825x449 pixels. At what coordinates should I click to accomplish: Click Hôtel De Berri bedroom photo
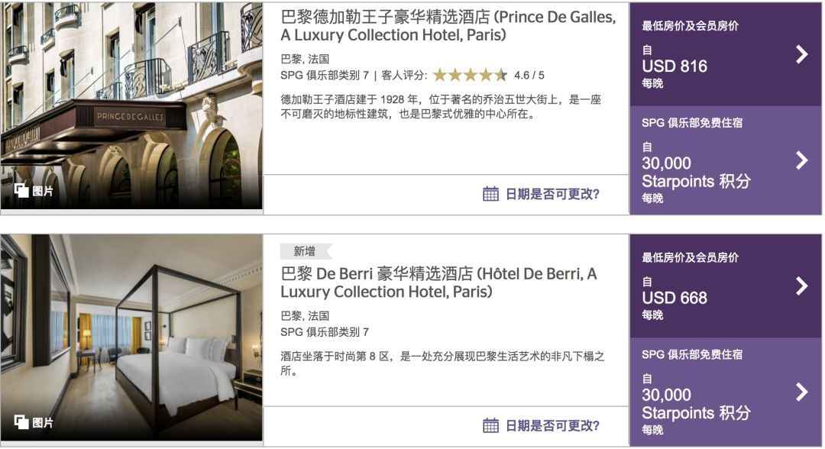pyautogui.click(x=131, y=338)
